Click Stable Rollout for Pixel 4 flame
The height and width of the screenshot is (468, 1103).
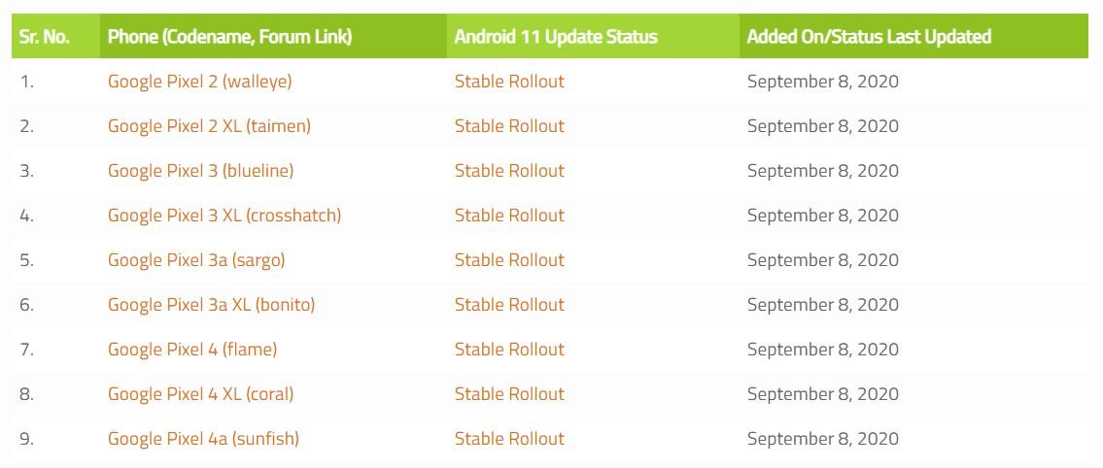coord(509,350)
